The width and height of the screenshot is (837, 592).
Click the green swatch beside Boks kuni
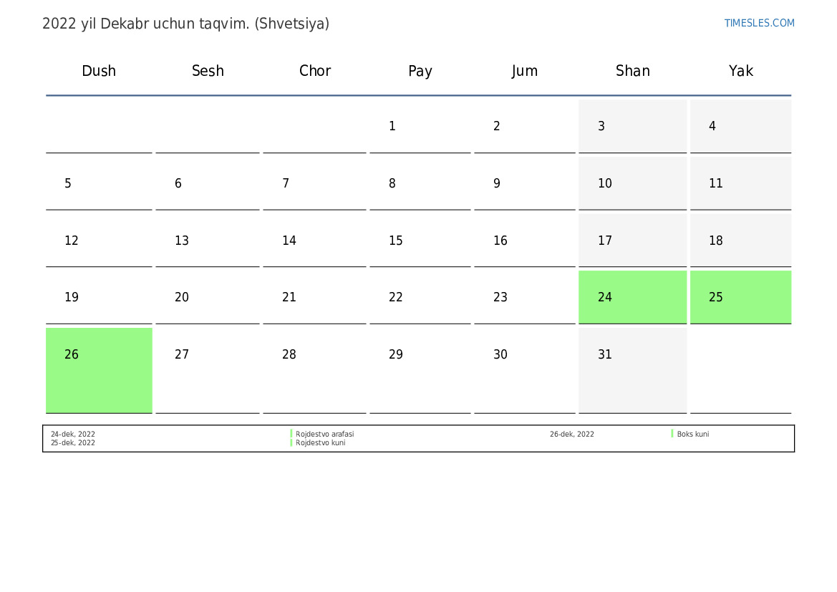coord(672,434)
